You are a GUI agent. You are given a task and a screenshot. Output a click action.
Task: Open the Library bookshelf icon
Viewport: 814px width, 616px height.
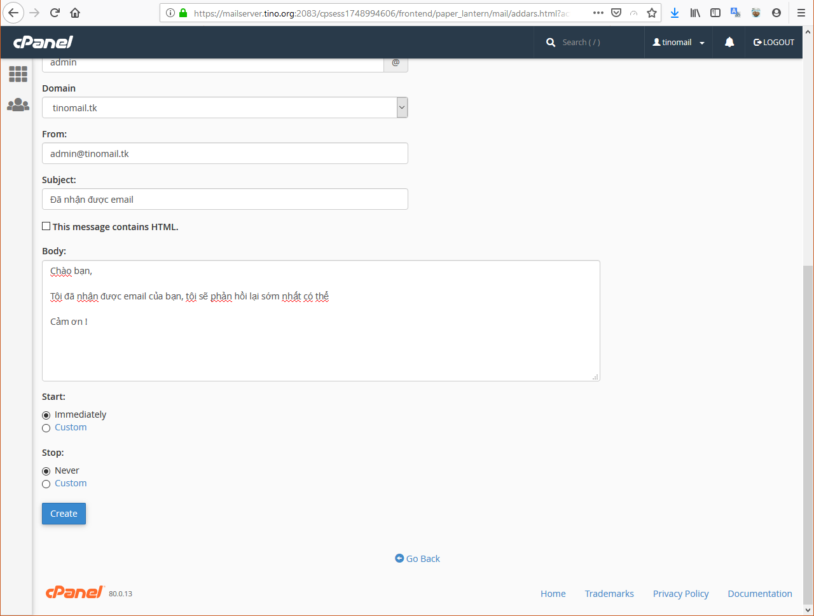[695, 13]
